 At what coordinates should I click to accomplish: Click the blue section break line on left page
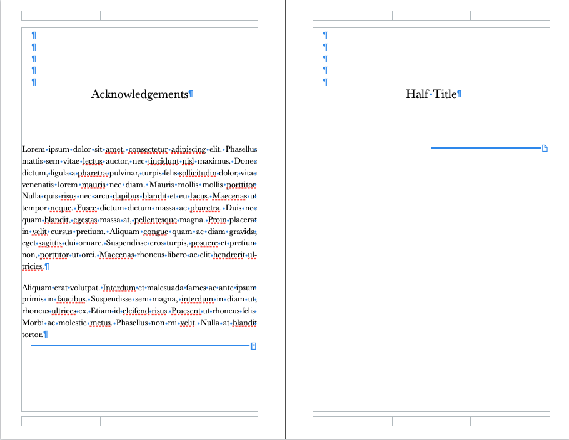pyautogui.click(x=138, y=345)
